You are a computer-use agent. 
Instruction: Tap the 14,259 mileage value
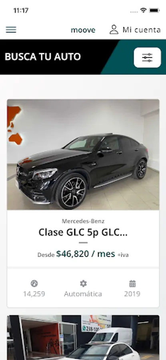pos(34,294)
